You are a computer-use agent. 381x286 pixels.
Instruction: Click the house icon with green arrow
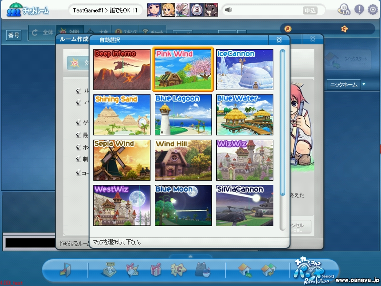[x=244, y=270]
